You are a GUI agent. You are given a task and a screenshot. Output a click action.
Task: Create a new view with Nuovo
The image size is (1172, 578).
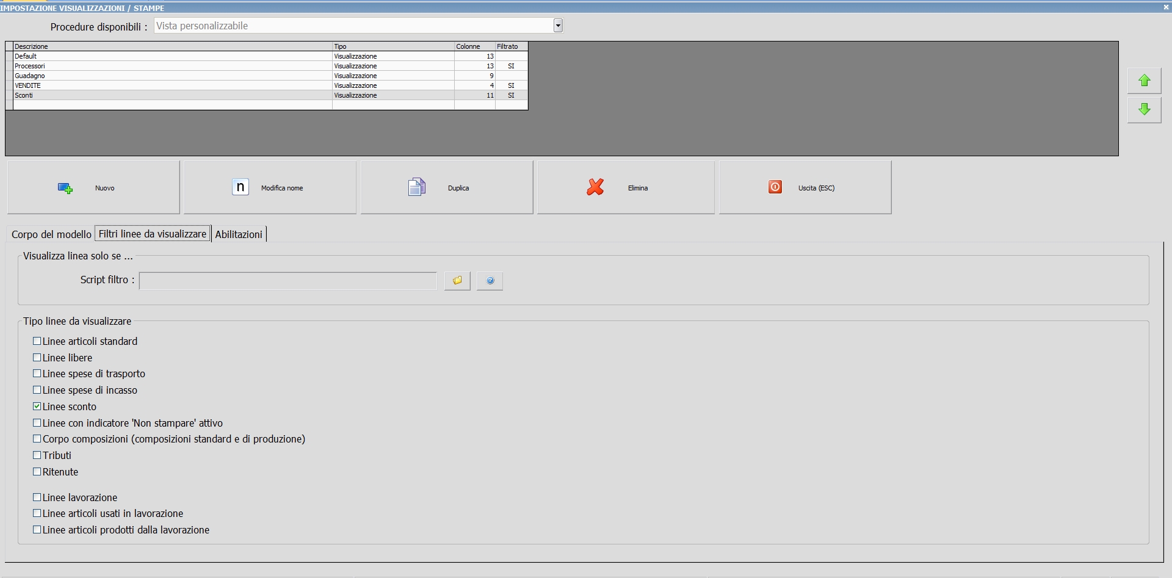coord(93,187)
